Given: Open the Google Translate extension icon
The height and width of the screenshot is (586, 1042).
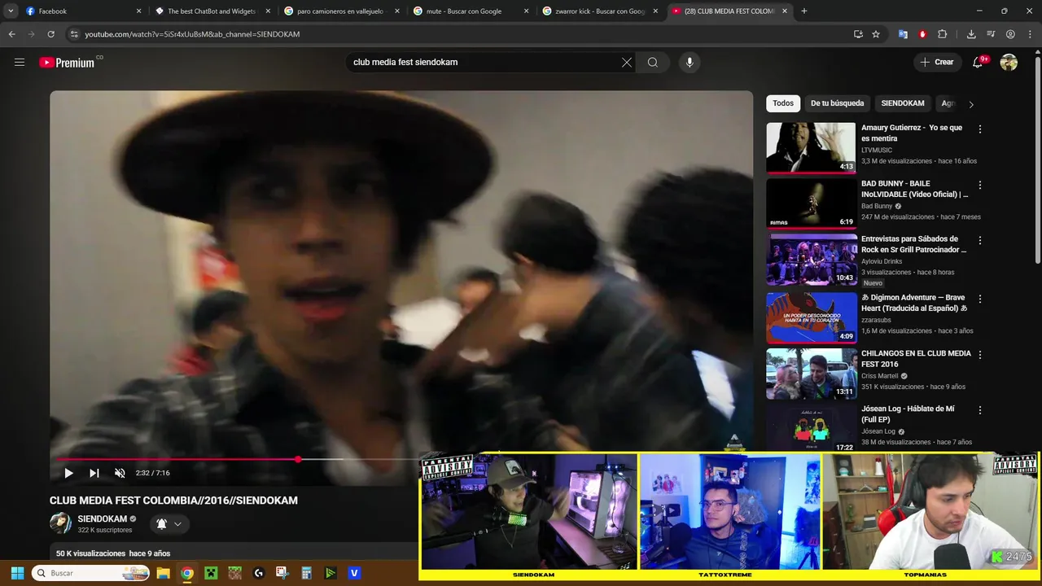Looking at the screenshot, I should click(903, 34).
